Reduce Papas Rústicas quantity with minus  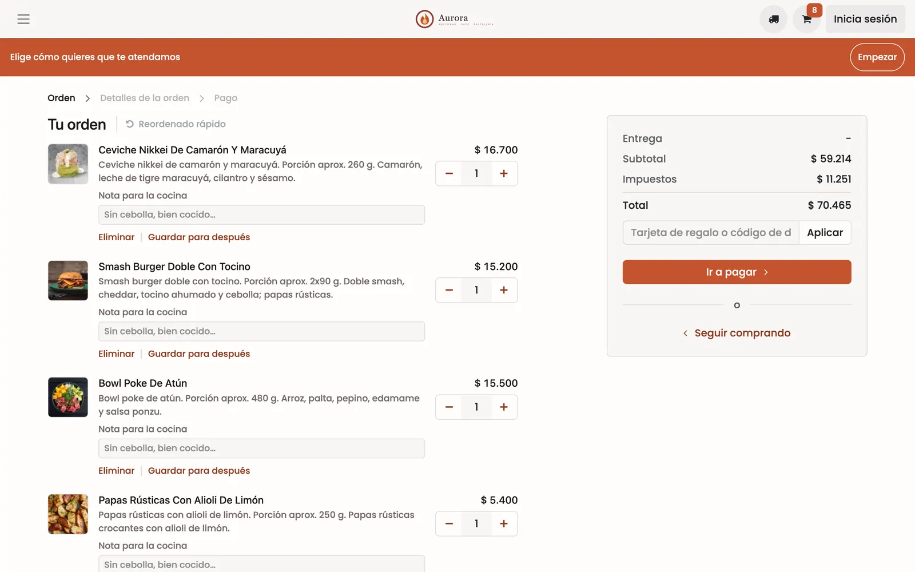click(x=449, y=523)
